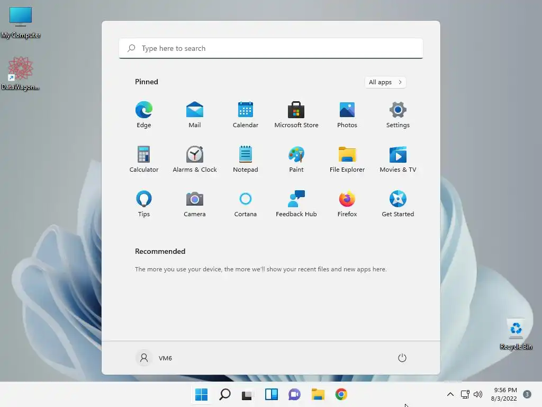
Task: Open File Explorer from pinned apps
Action: pos(347,159)
